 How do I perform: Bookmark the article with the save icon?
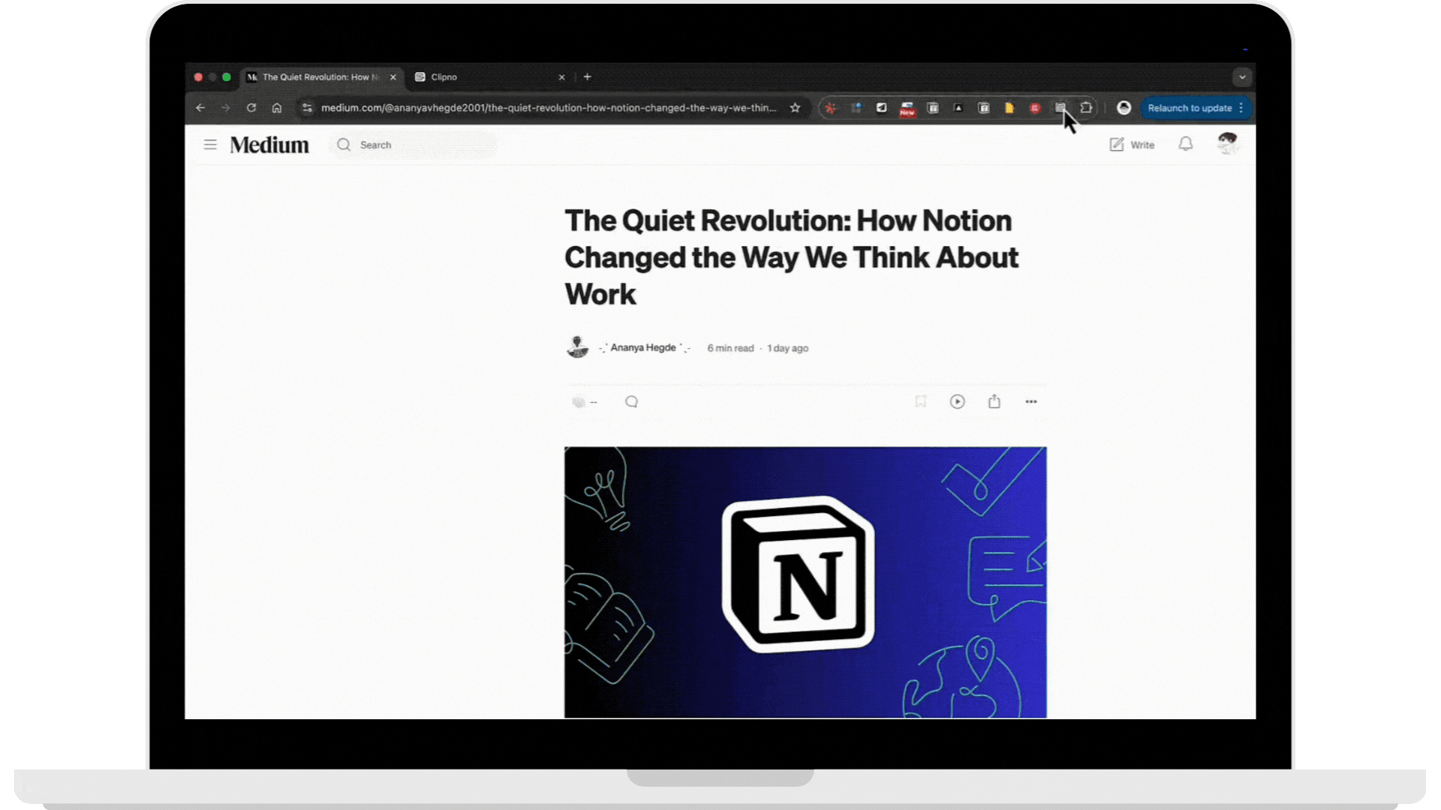pyautogui.click(x=920, y=401)
